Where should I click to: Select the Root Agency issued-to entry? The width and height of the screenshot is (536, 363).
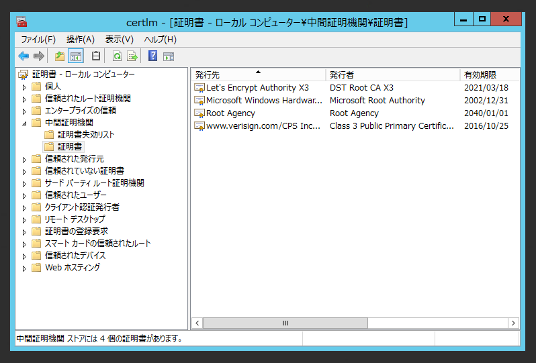click(x=231, y=113)
